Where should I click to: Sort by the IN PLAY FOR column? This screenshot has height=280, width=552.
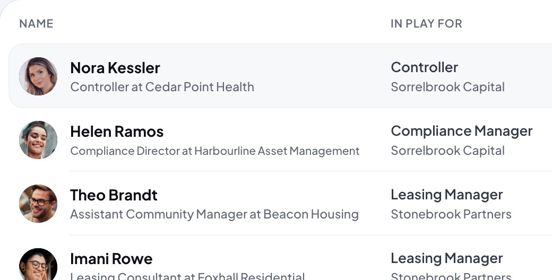pos(426,23)
